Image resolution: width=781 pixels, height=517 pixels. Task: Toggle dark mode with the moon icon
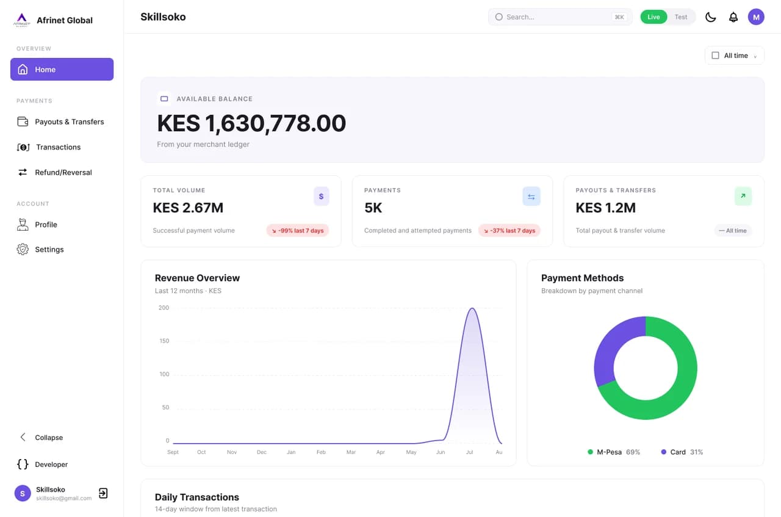tap(711, 17)
